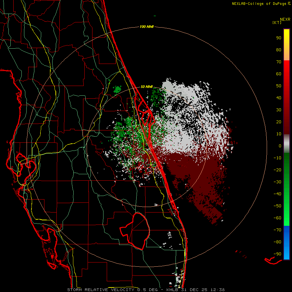Click the NEXR label above the color scale
Screen dimensions: 292x292
(285, 19)
